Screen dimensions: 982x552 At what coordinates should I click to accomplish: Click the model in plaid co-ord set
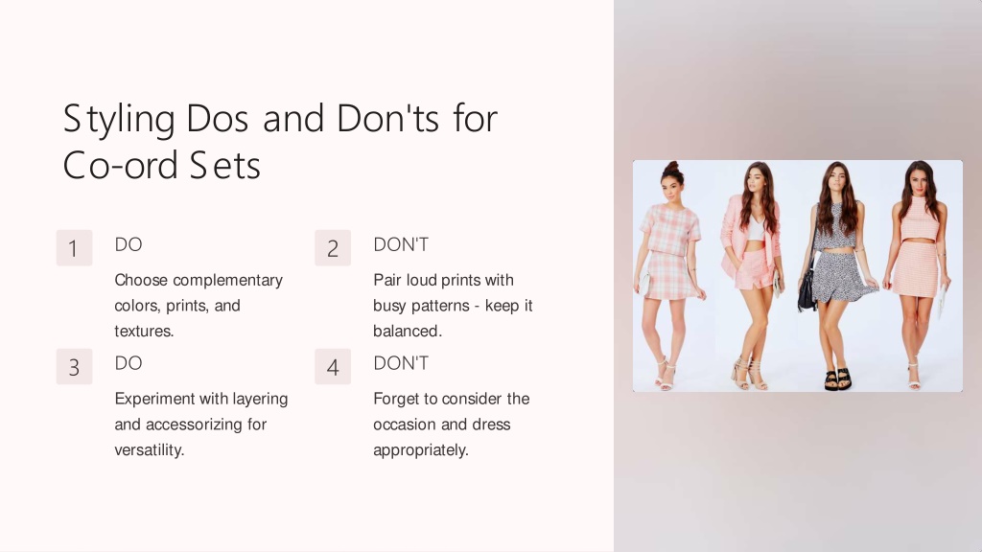670,275
